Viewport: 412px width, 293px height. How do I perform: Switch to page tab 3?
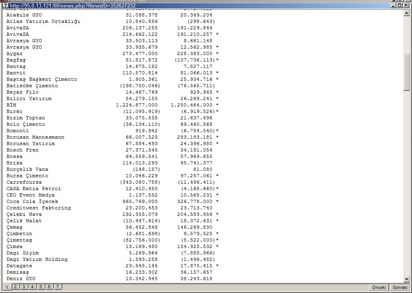pyautogui.click(x=24, y=287)
